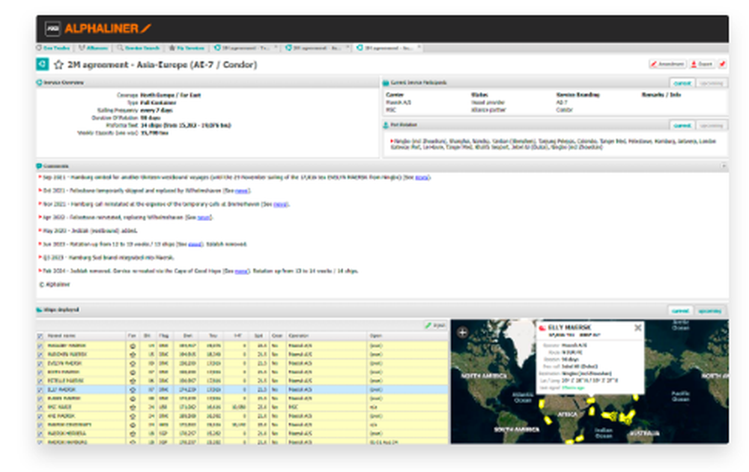This screenshot has height=472, width=749.
Task: Click the Maersk A/S carrier in participants
Action: pos(398,102)
